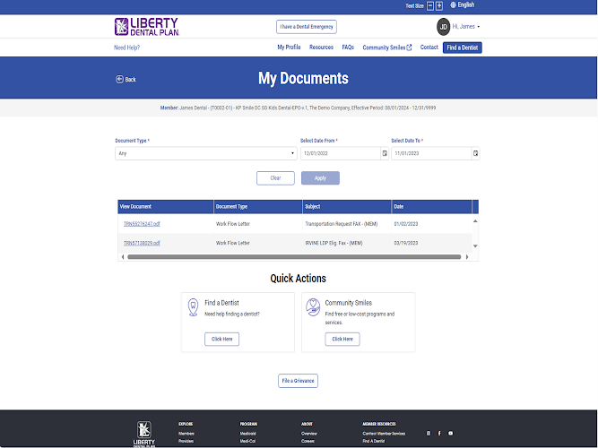598x448 pixels.
Task: Expand the Hi, James account menu
Action: (466, 27)
